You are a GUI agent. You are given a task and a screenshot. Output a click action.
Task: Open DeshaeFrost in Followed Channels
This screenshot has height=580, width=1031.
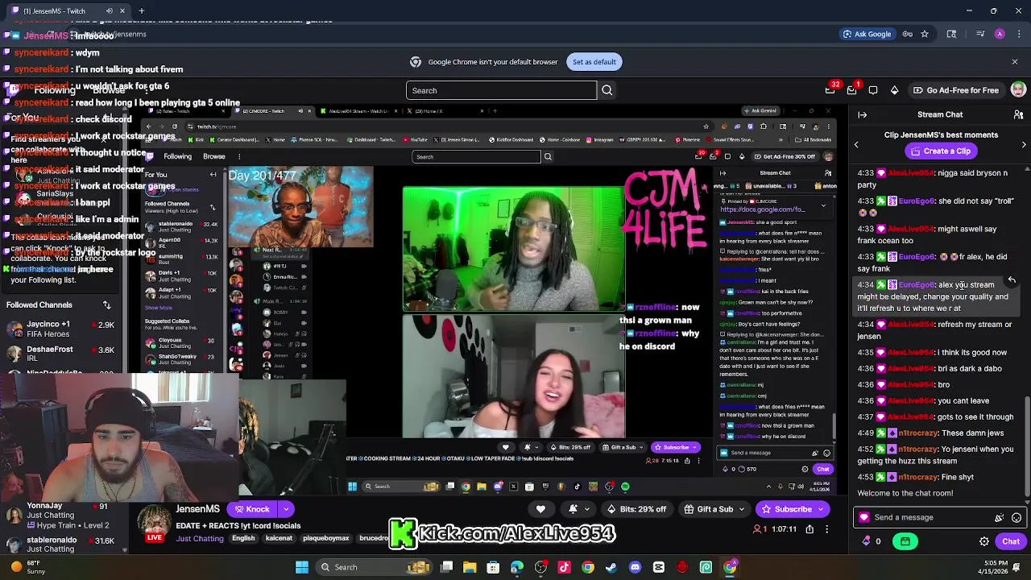63,353
